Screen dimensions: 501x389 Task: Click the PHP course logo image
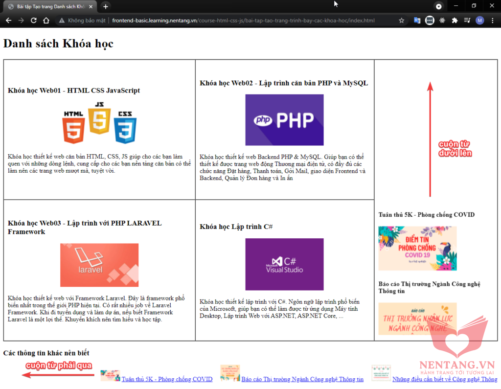click(x=284, y=120)
